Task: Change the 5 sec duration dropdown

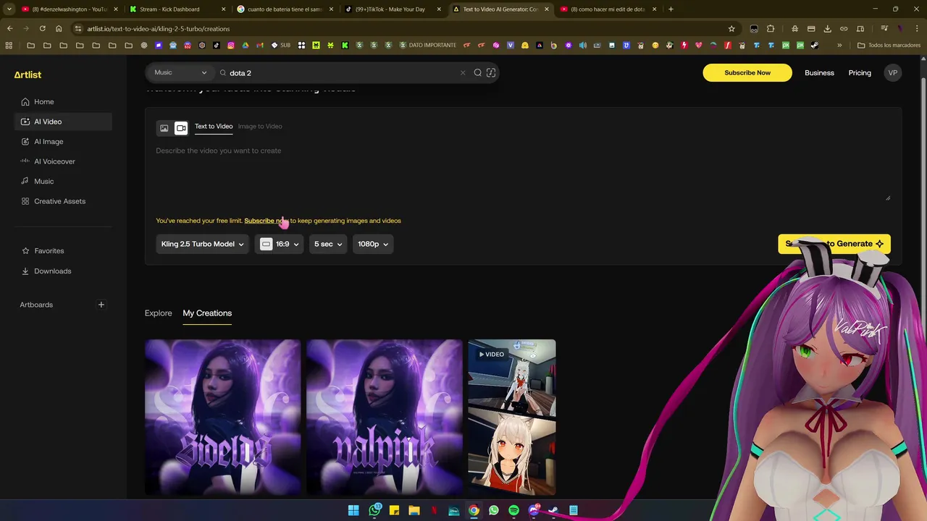Action: 328,244
